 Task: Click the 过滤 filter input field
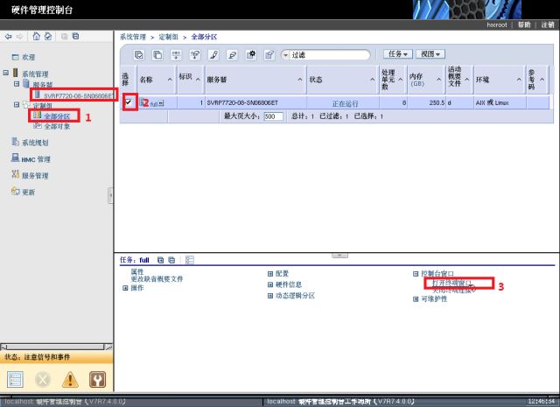[329, 55]
